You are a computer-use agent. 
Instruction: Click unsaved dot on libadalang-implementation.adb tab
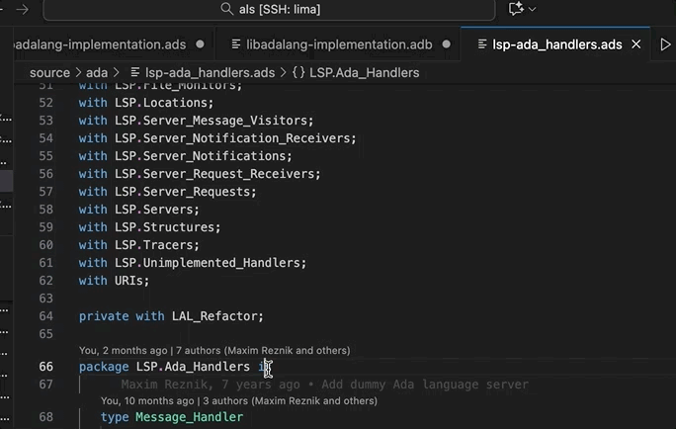click(x=447, y=44)
